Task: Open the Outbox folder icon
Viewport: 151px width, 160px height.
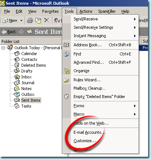Action: (17, 94)
